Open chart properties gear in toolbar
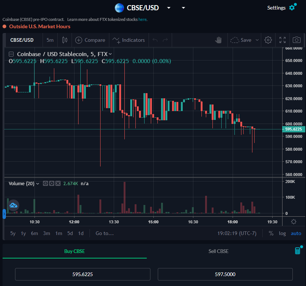Viewport: 306px width, 286px height. pyautogui.click(x=268, y=40)
